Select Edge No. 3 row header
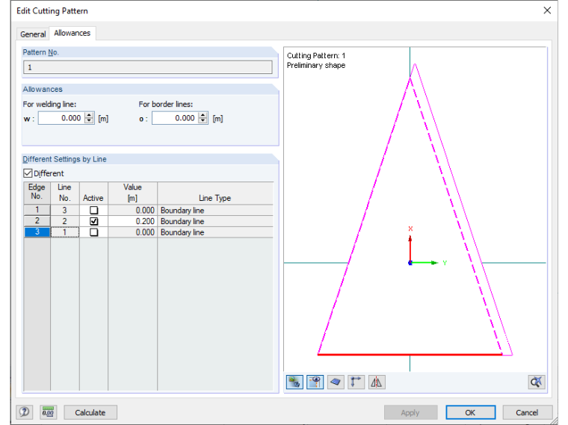The width and height of the screenshot is (568, 425). [37, 232]
